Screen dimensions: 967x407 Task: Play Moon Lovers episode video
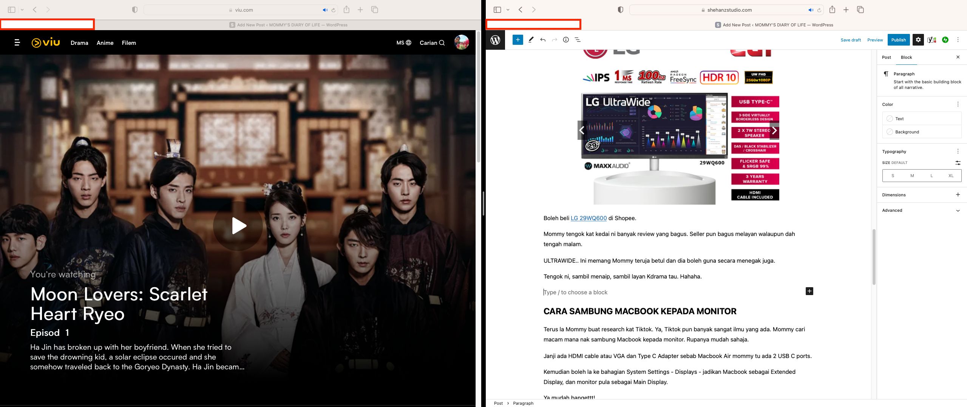pos(238,226)
